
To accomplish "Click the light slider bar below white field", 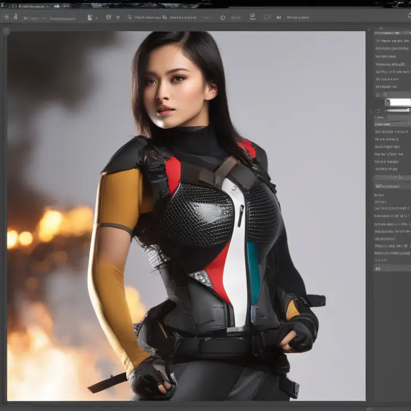I will [397, 111].
